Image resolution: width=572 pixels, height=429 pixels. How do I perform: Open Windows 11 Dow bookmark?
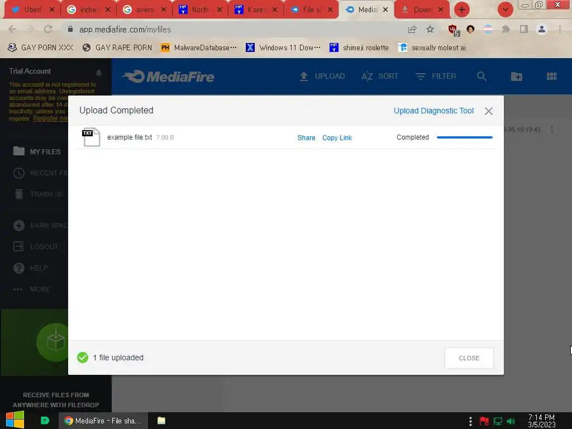pyautogui.click(x=283, y=47)
